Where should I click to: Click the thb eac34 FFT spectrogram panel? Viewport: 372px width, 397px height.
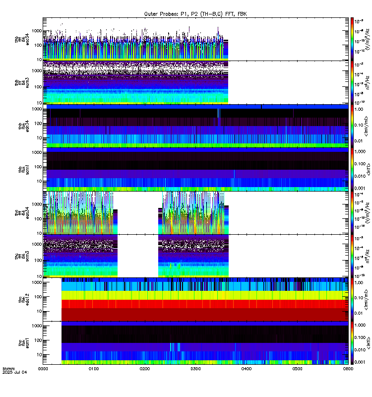pyautogui.click(x=195, y=39)
